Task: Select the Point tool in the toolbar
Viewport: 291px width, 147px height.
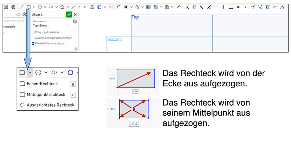Action: [x=84, y=7]
